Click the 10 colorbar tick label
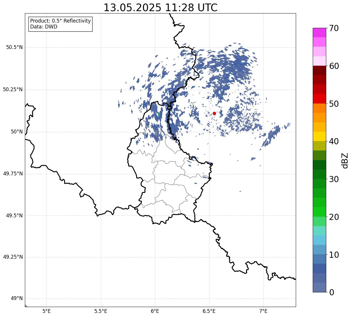The width and height of the screenshot is (352, 317). [x=334, y=255]
